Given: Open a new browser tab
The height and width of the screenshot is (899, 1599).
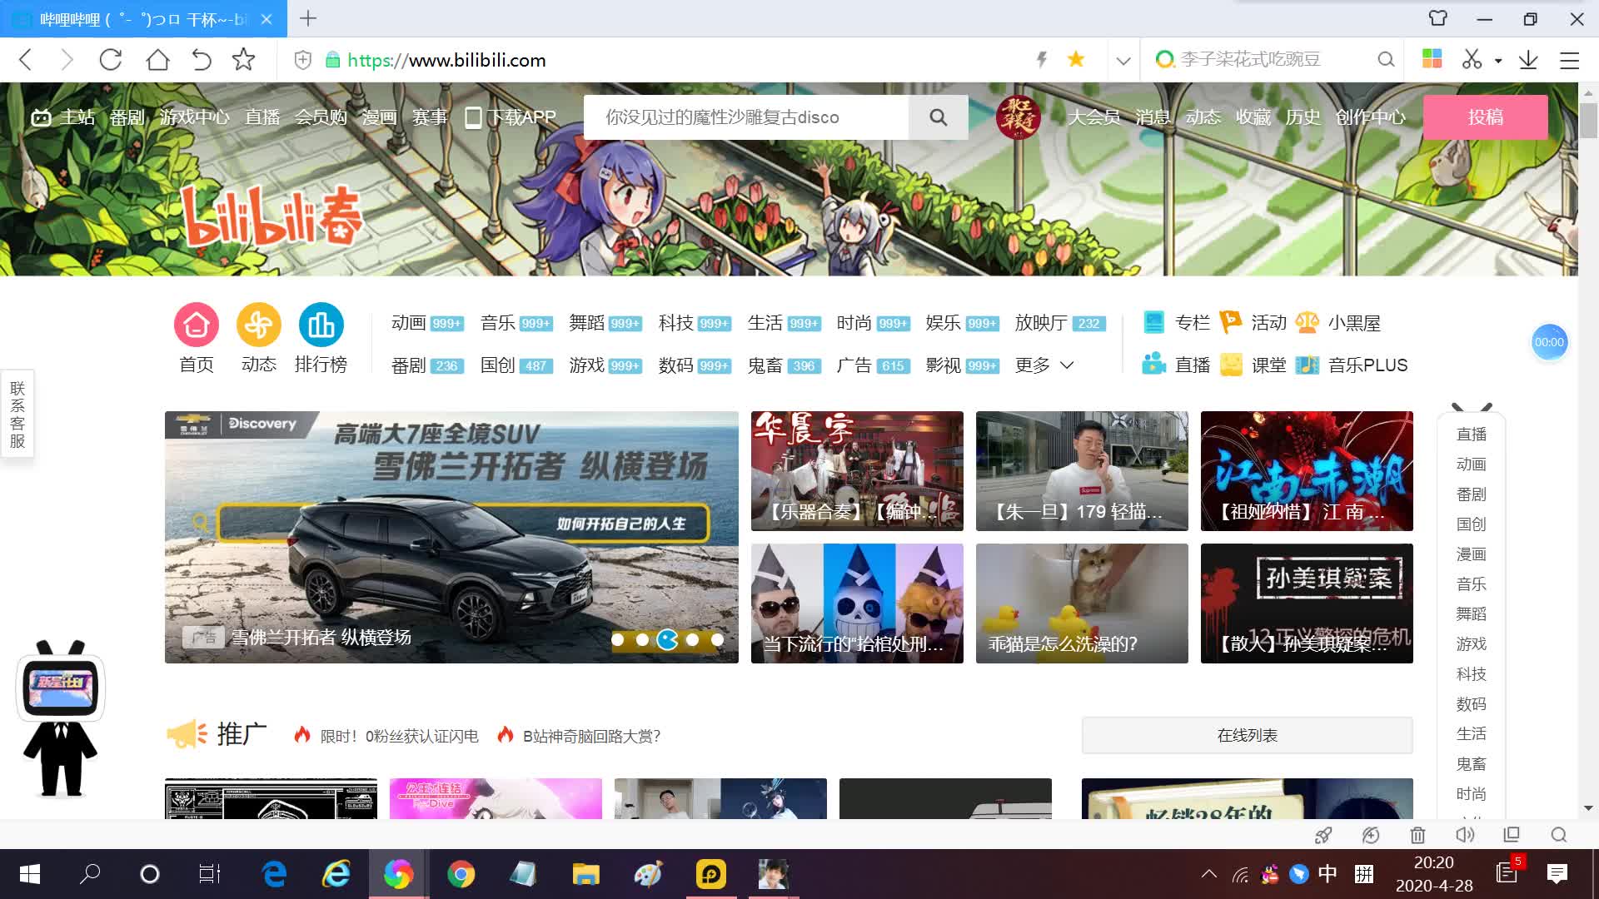Looking at the screenshot, I should 308,18.
